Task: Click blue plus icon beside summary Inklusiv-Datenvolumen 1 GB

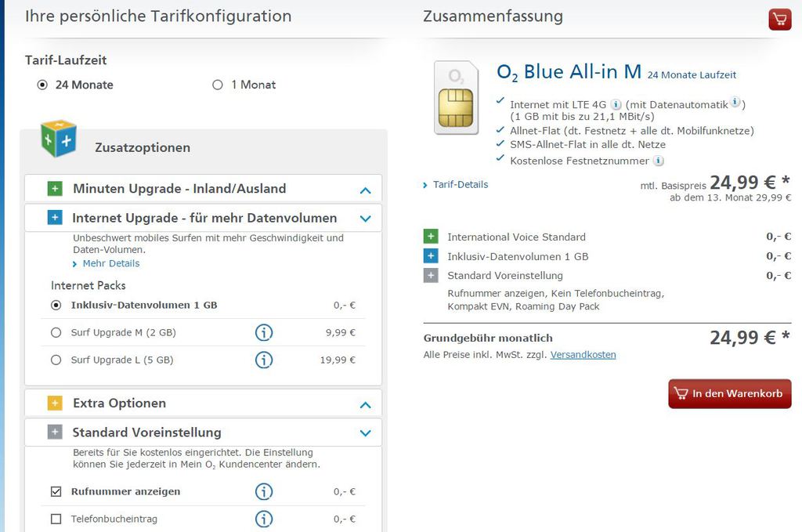Action: tap(431, 255)
